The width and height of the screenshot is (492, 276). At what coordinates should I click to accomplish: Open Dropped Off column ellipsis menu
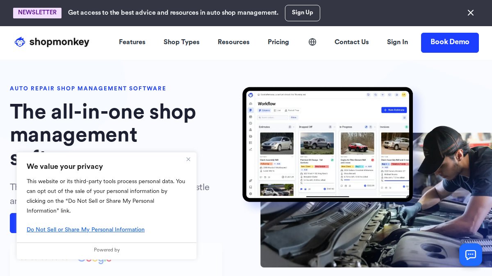(x=334, y=127)
